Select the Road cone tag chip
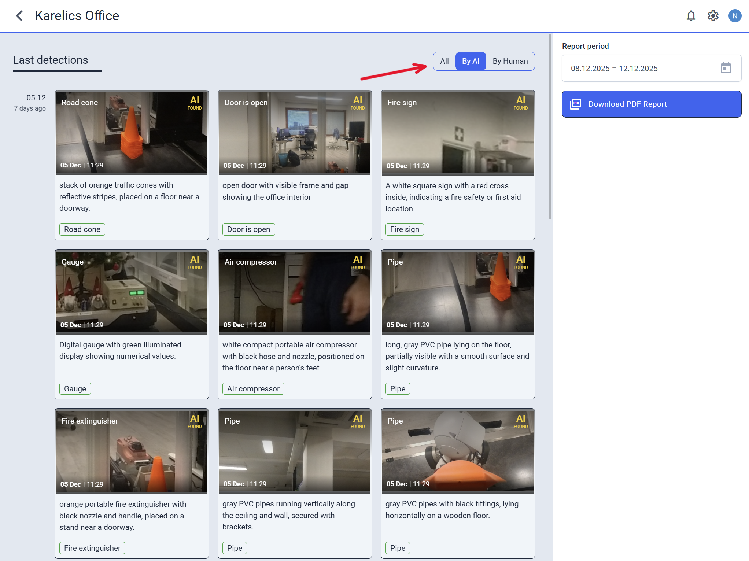The image size is (749, 561). (x=82, y=229)
